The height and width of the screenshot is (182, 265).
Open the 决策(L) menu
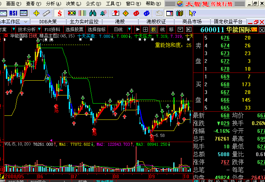click(73, 4)
